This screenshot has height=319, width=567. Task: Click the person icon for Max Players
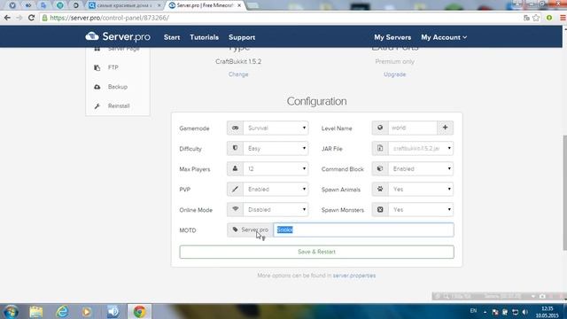pos(235,169)
